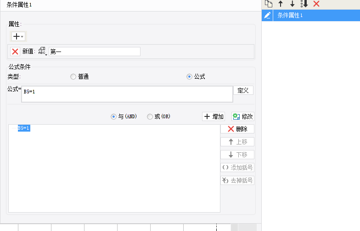Delete condition with red X in list toolbar
Viewport: 360px width, 231px height.
[x=316, y=4]
